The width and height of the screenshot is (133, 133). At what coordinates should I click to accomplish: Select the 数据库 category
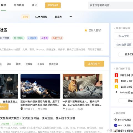(58, 17)
